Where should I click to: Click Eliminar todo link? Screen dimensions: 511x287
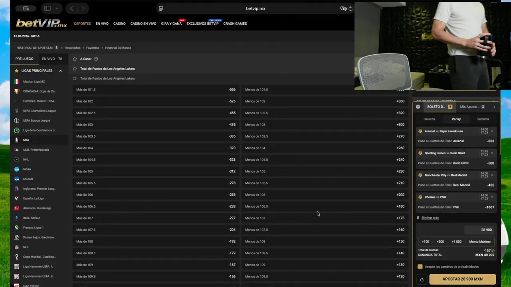tap(430, 218)
